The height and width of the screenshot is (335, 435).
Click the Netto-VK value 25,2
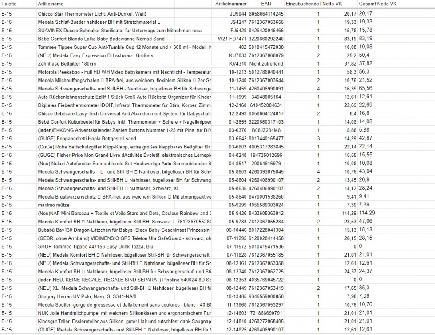352,55
